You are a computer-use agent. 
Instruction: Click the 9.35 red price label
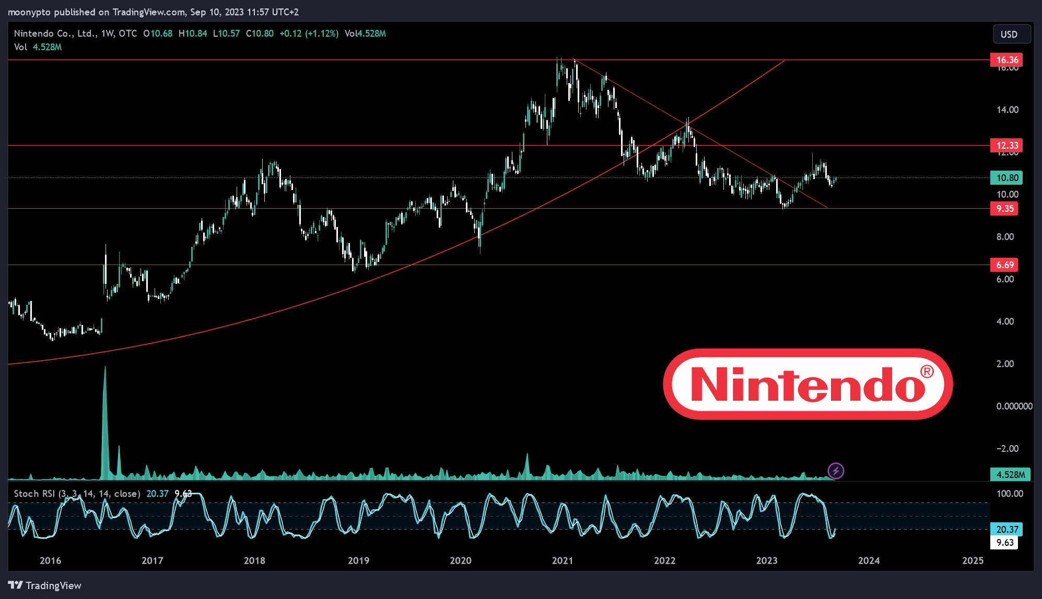tap(1004, 209)
